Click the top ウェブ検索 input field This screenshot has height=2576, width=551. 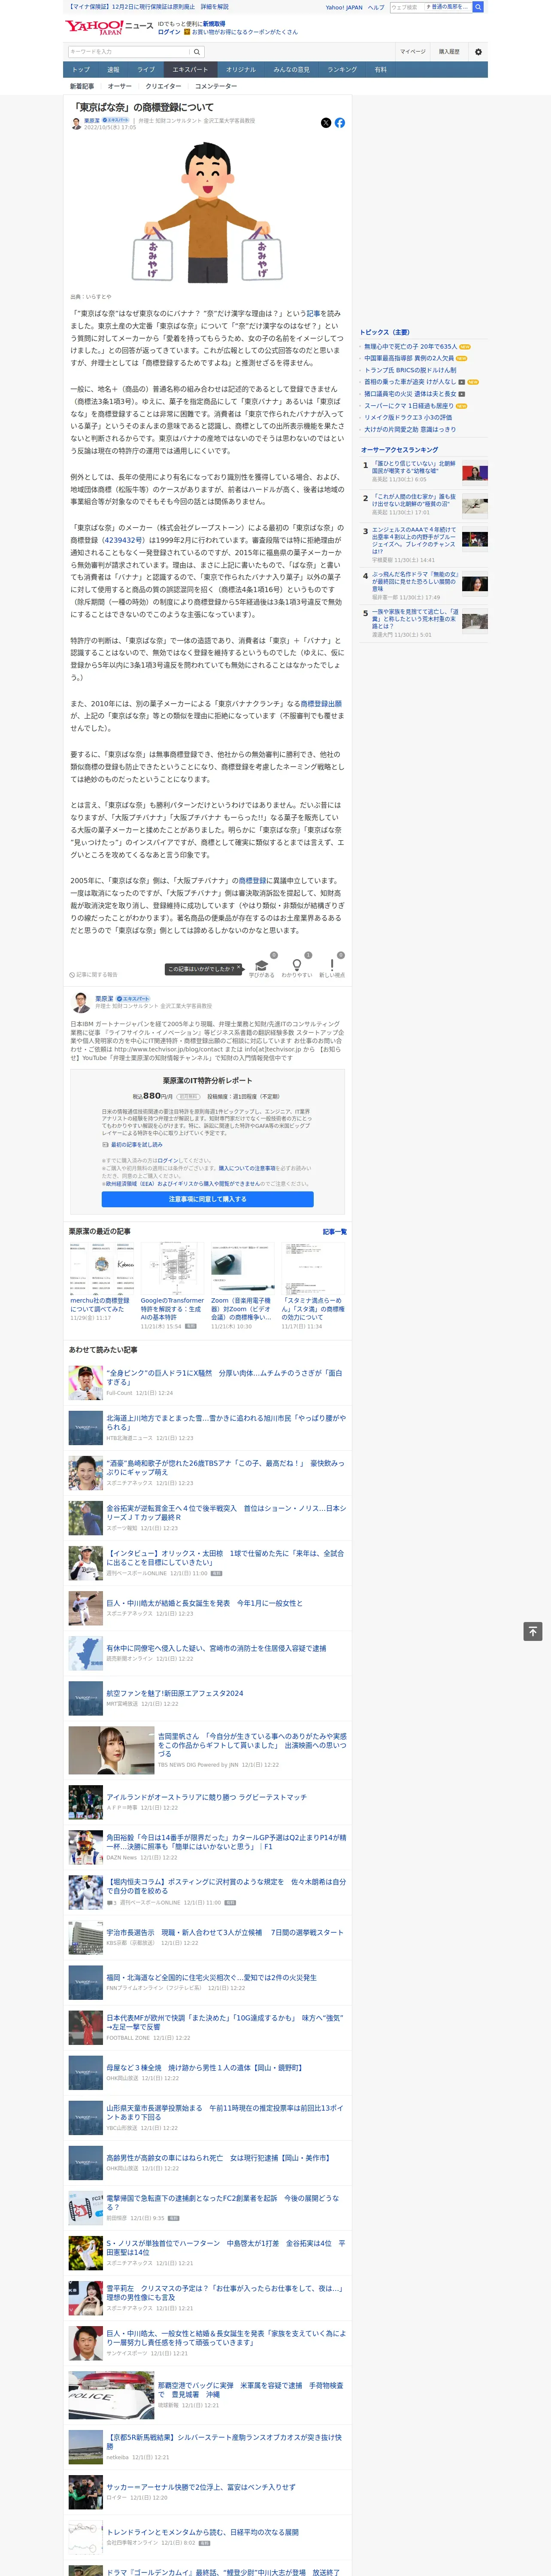(x=407, y=7)
